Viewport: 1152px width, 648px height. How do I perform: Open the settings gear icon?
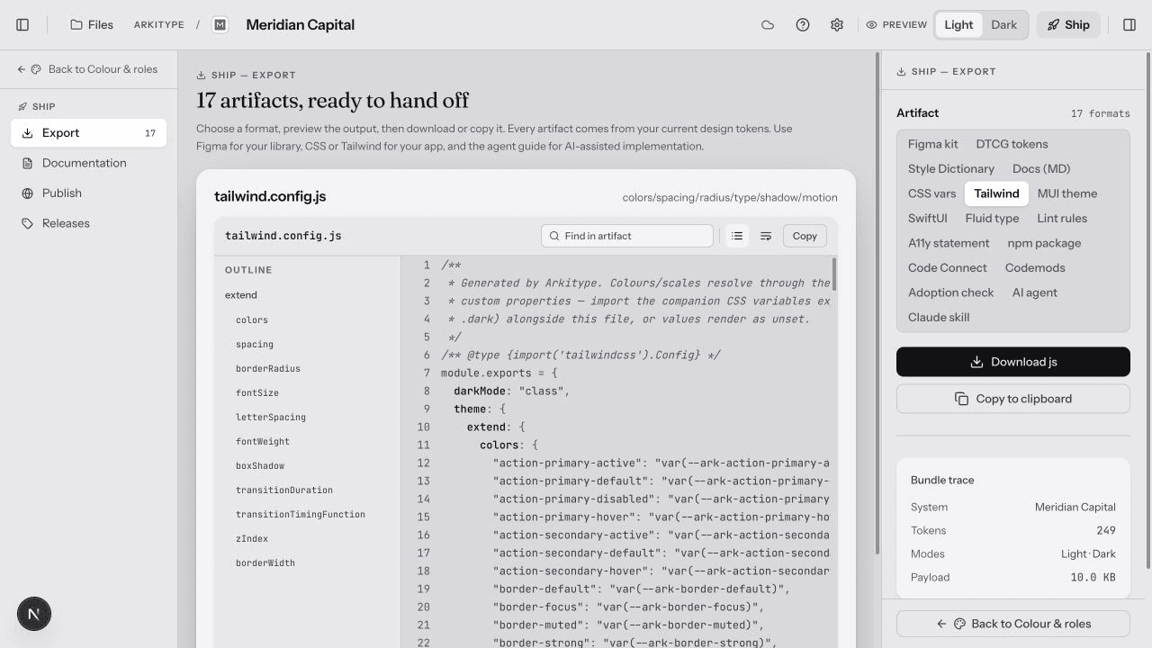click(837, 25)
